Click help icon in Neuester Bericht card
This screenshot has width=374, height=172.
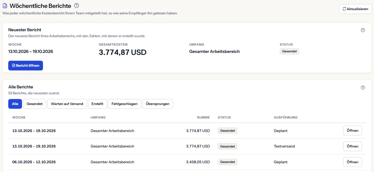[363, 30]
